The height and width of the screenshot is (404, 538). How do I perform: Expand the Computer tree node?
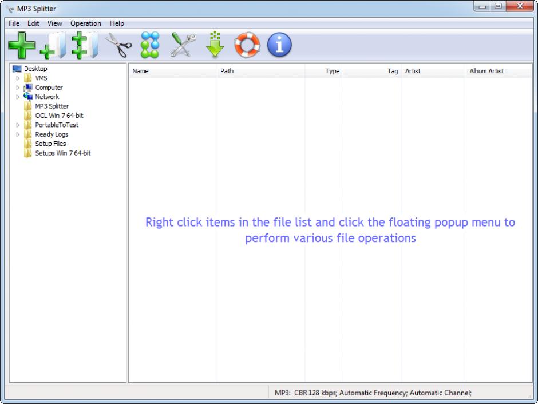point(18,88)
